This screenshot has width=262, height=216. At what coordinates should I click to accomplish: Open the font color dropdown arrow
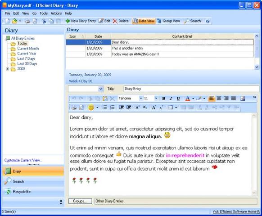(x=193, y=99)
